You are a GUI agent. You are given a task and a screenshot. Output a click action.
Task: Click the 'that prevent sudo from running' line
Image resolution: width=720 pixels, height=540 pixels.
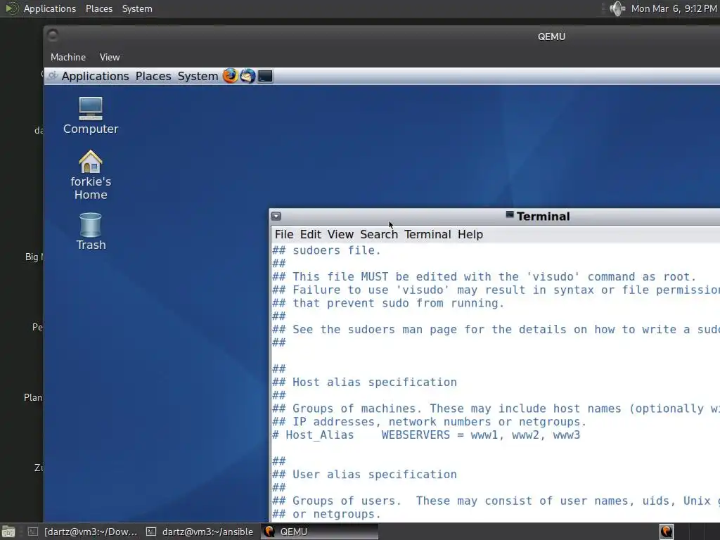[388, 303]
